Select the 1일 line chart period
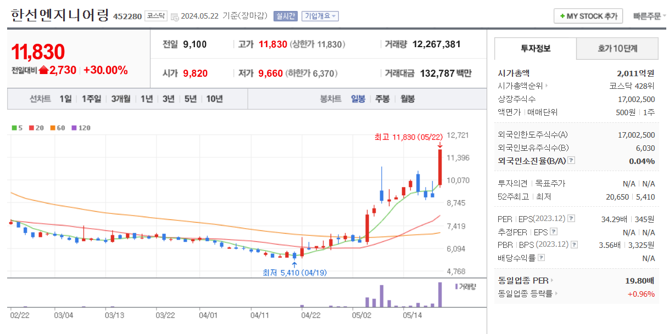 coord(65,99)
